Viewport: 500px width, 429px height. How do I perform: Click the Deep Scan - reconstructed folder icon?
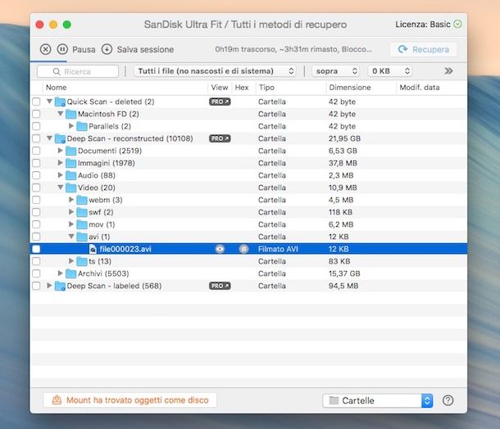60,139
